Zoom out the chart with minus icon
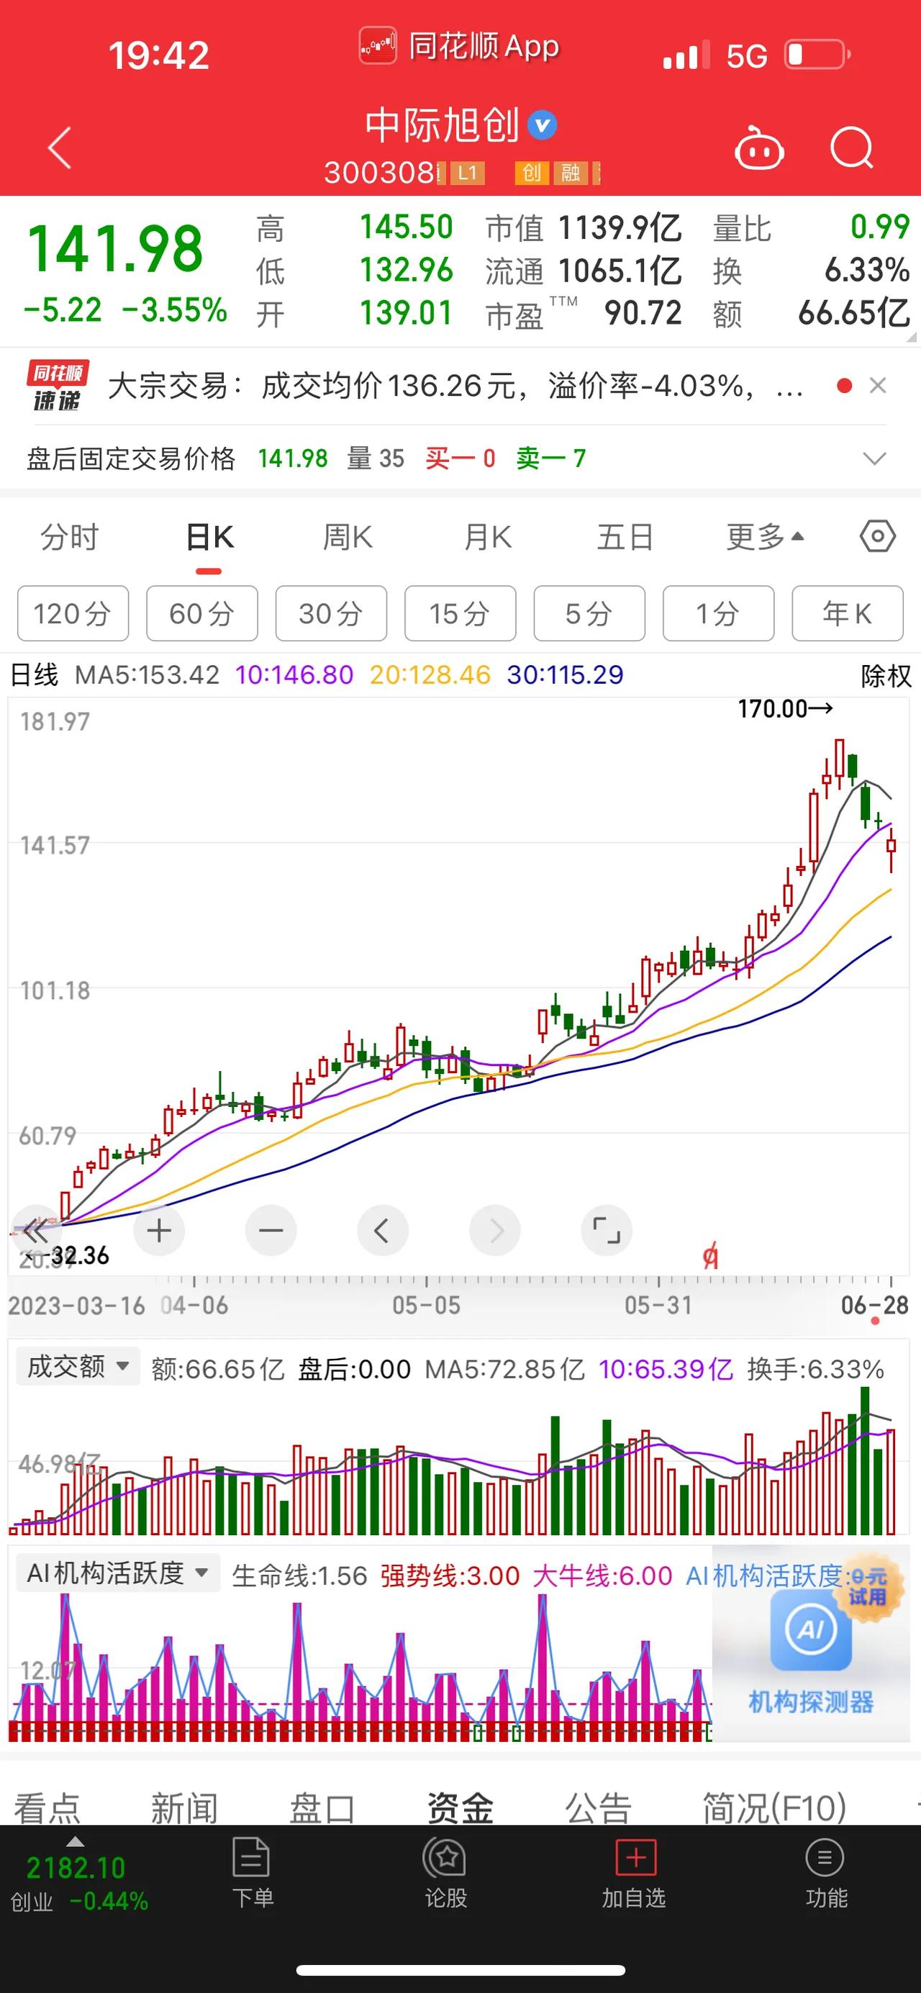921x1993 pixels. [x=271, y=1230]
